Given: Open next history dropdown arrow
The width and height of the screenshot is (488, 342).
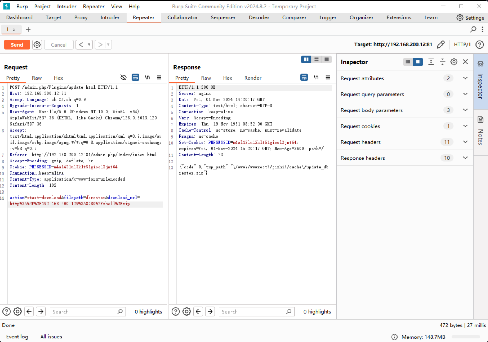Looking at the screenshot, I should (x=108, y=44).
